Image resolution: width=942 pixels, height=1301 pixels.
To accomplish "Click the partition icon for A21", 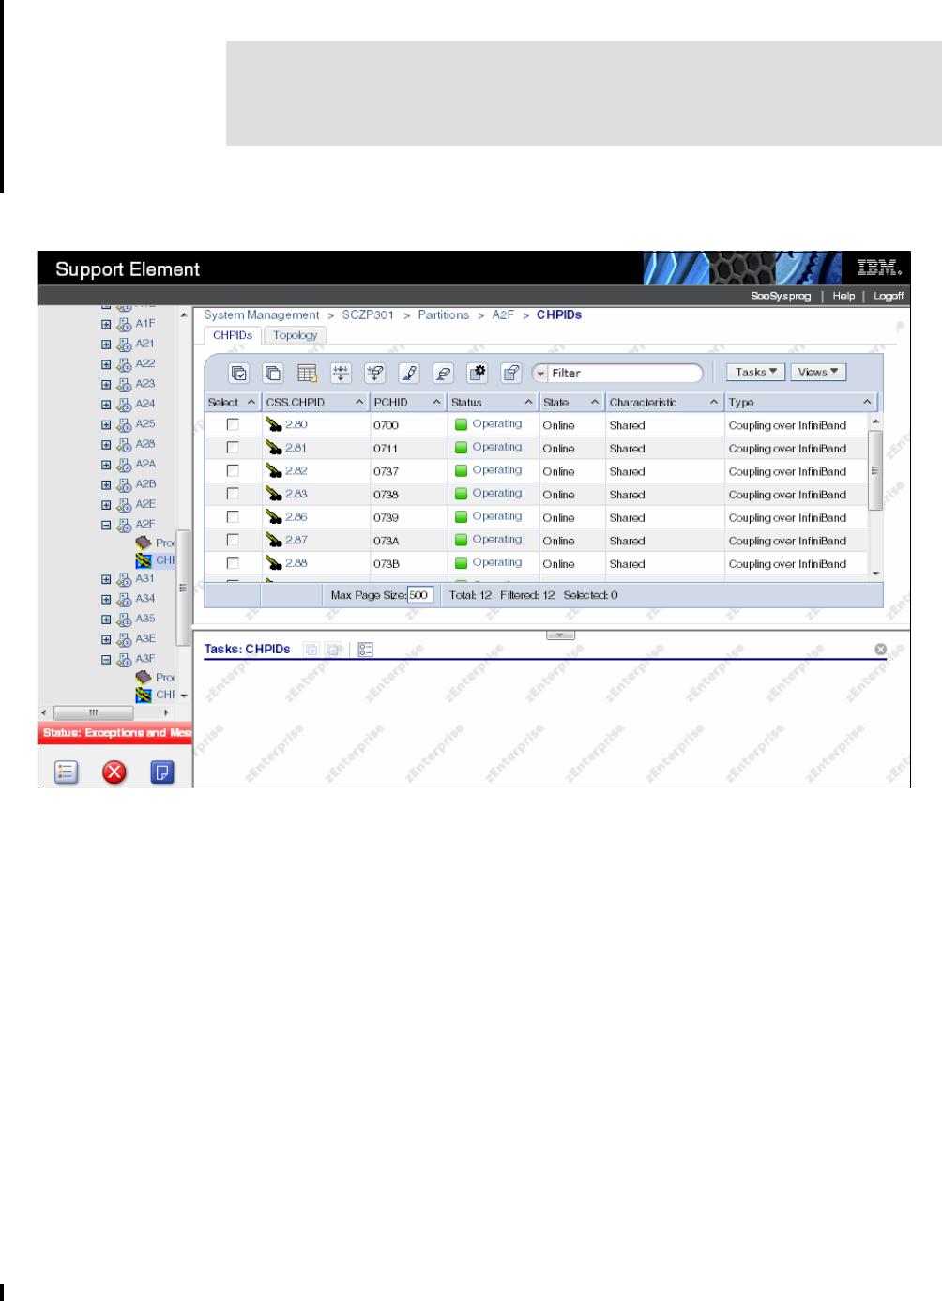I will pyautogui.click(x=124, y=344).
